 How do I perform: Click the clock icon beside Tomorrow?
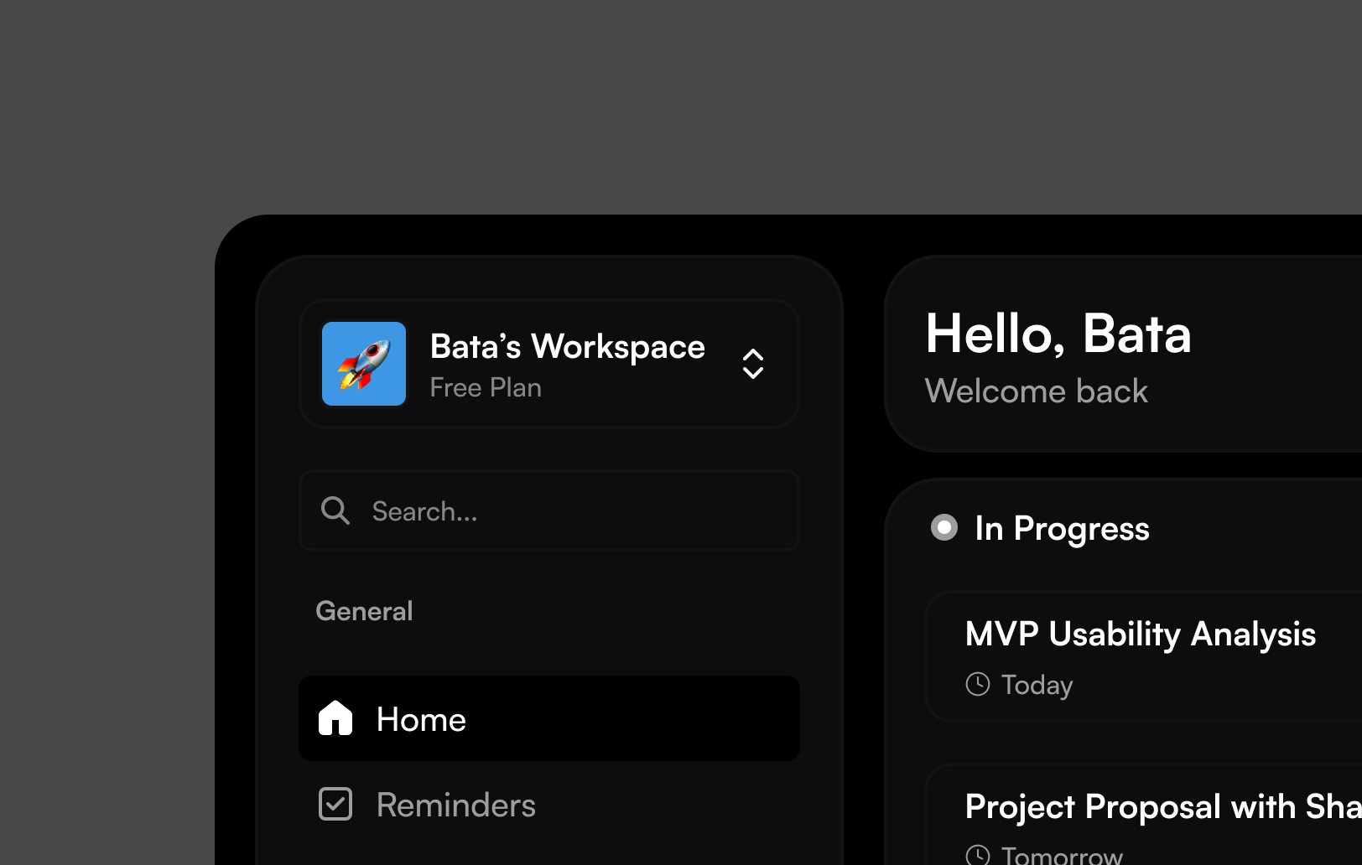click(978, 855)
